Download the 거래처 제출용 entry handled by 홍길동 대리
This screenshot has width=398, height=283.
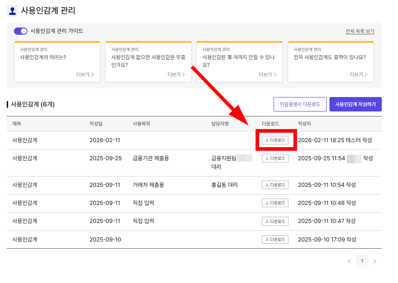(x=275, y=185)
